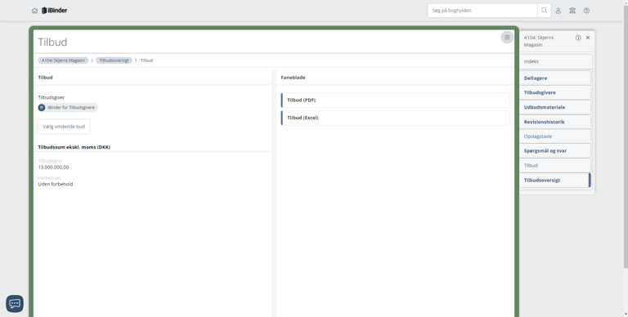Open Tilbudsgivere in the side menu
The image size is (628, 317).
(x=554, y=92)
